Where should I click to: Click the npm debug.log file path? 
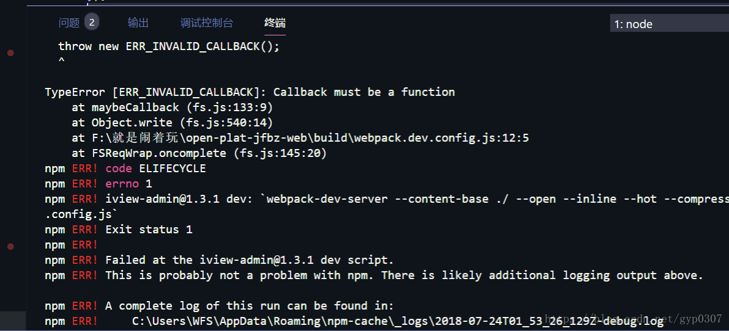(397, 321)
